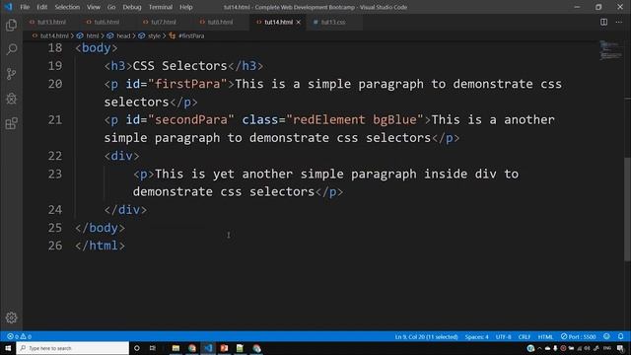The width and height of the screenshot is (631, 355).
Task: Click closing </div> tag on line 24
Action: [125, 210]
